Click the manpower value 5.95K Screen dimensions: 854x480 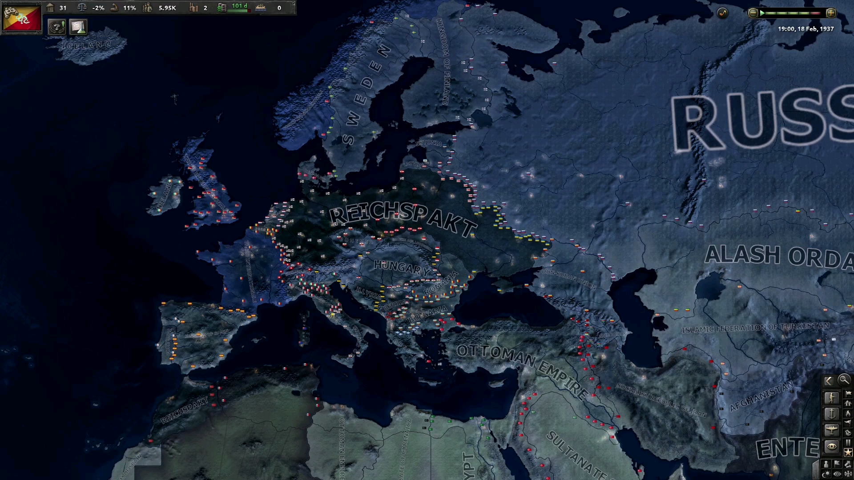[x=167, y=8]
